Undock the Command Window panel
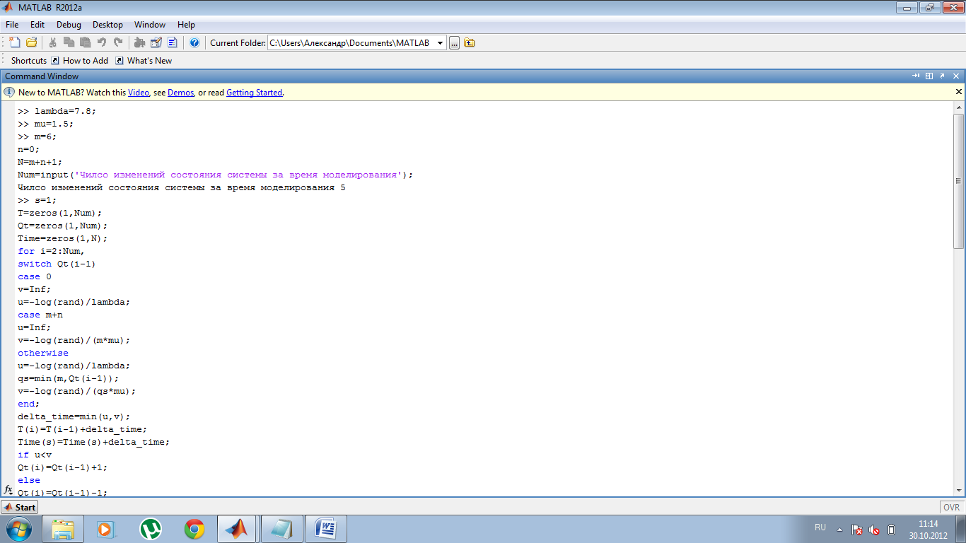The height and width of the screenshot is (543, 966). 943,76
